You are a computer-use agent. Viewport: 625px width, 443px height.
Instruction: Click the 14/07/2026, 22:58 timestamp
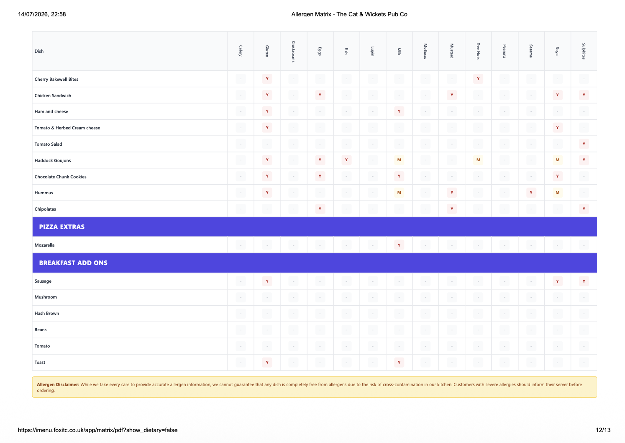pyautogui.click(x=42, y=14)
